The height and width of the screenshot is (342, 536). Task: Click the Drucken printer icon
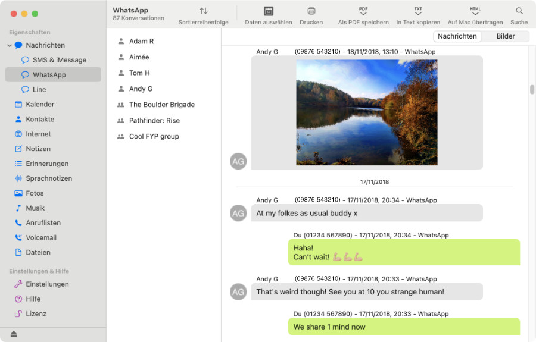click(311, 11)
